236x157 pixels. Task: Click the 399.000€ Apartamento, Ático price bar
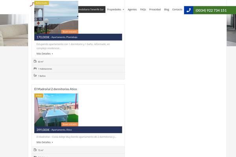click(78, 130)
